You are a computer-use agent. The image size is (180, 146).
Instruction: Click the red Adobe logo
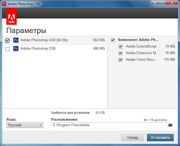coord(12,16)
